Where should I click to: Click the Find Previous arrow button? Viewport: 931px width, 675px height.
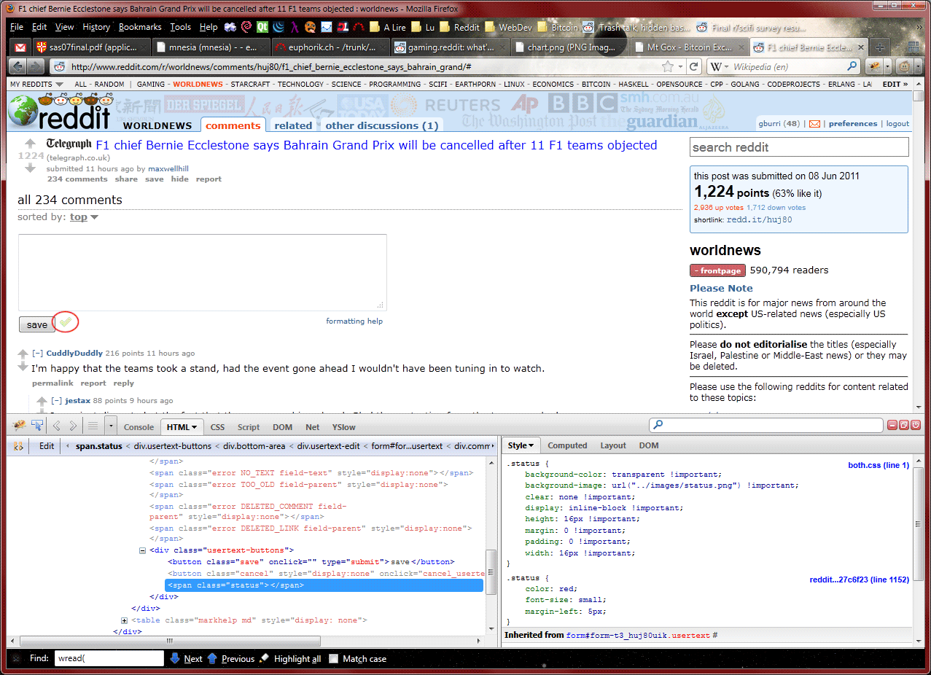click(231, 658)
